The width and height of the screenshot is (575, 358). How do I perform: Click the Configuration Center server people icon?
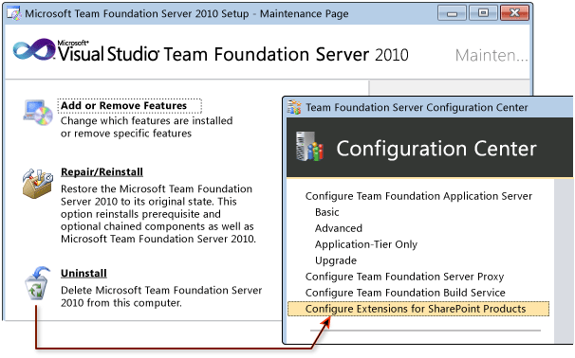click(x=310, y=147)
